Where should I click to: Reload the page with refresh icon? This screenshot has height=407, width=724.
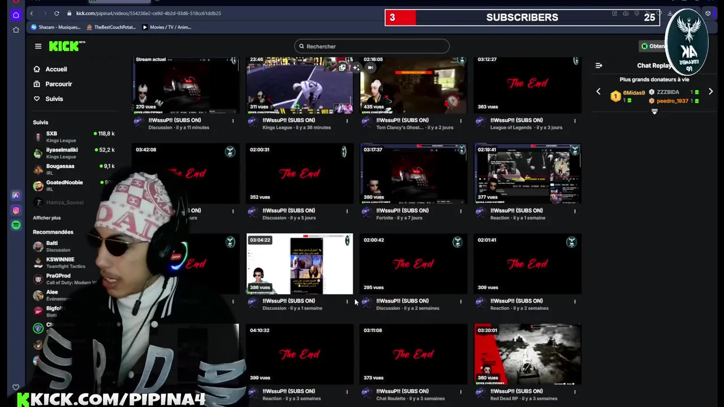[x=57, y=13]
